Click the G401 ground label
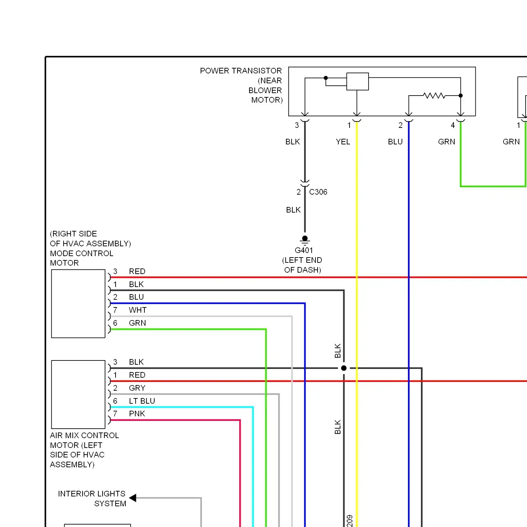527x527 pixels. pyautogui.click(x=304, y=250)
